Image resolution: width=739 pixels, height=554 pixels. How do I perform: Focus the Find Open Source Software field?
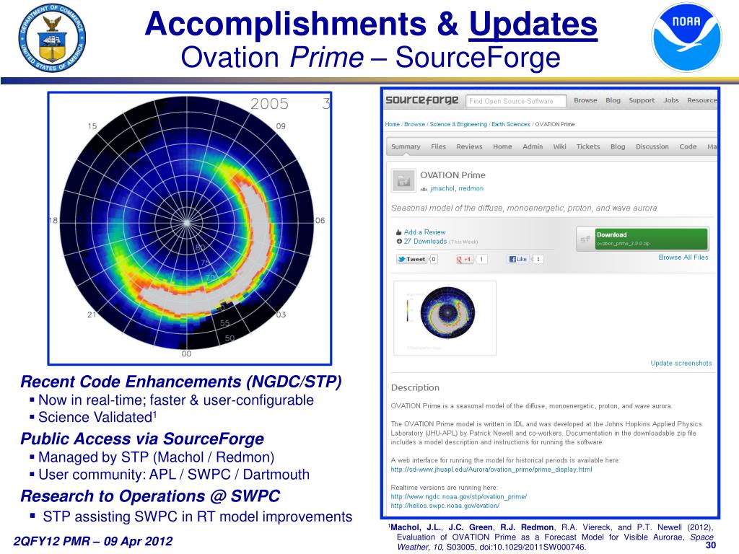click(x=516, y=101)
